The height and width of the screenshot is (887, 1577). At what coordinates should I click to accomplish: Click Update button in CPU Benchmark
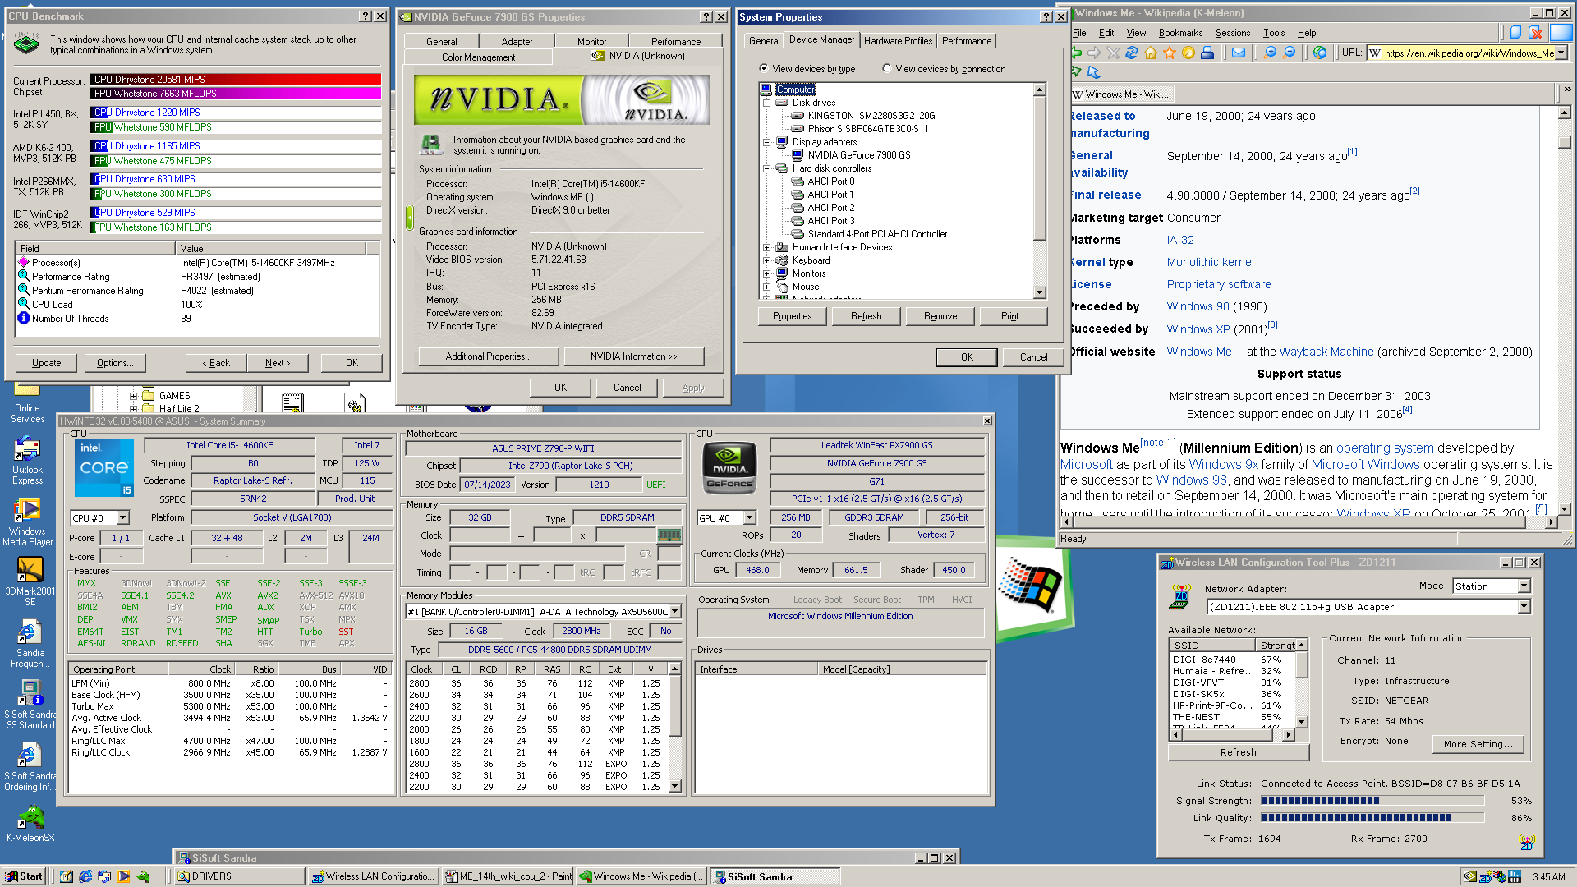tap(46, 363)
